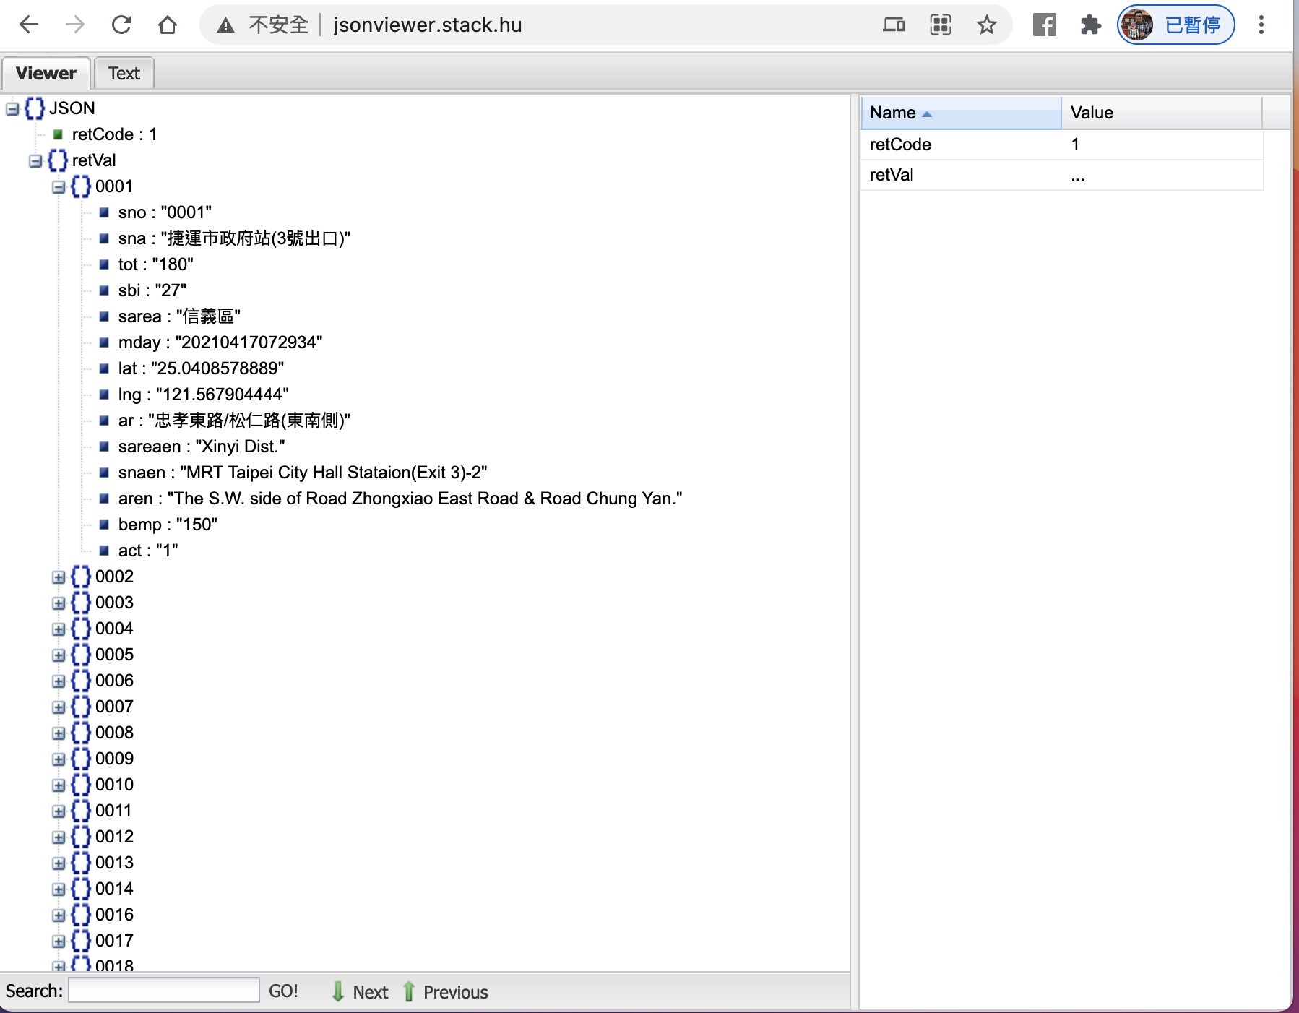Screen dimensions: 1299x1013
Task: Switch to the Text tab
Action: [x=124, y=73]
